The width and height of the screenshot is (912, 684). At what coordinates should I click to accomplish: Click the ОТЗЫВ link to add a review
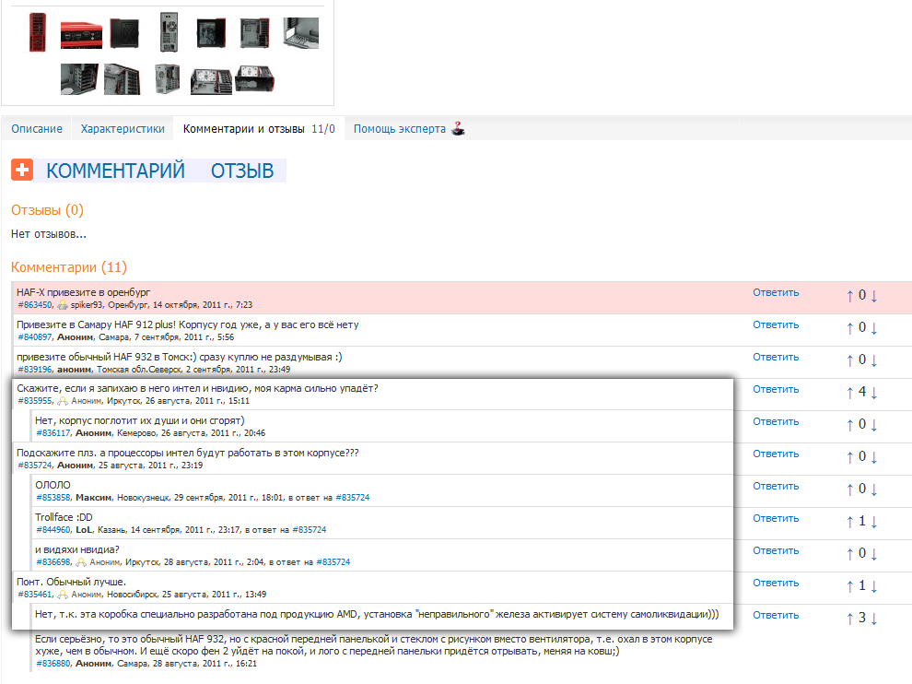(x=242, y=171)
